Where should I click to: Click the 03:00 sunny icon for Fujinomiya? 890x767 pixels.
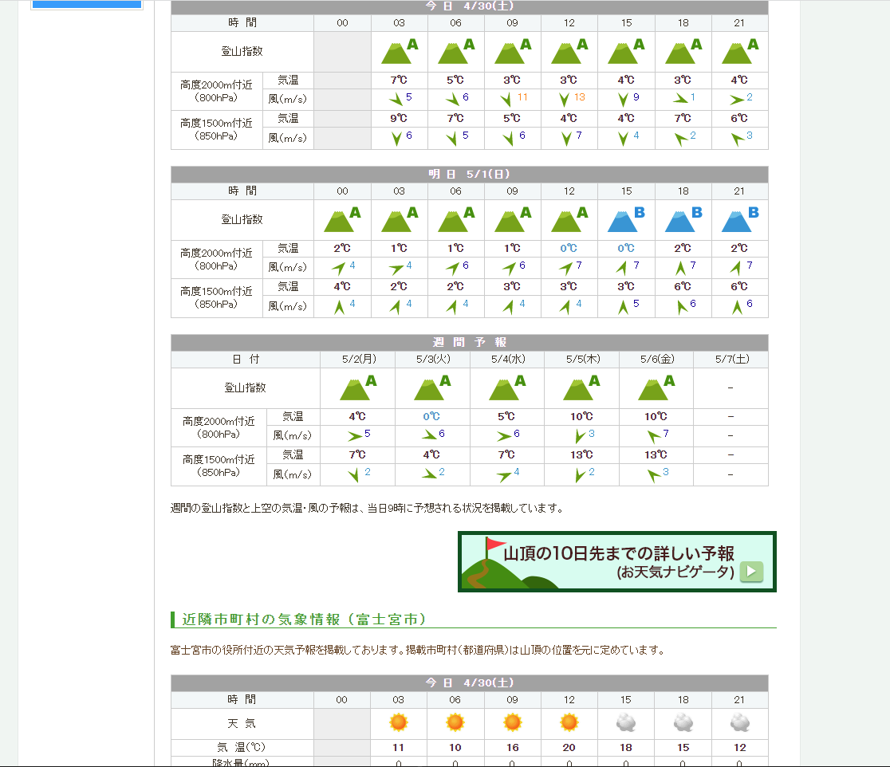tap(398, 723)
